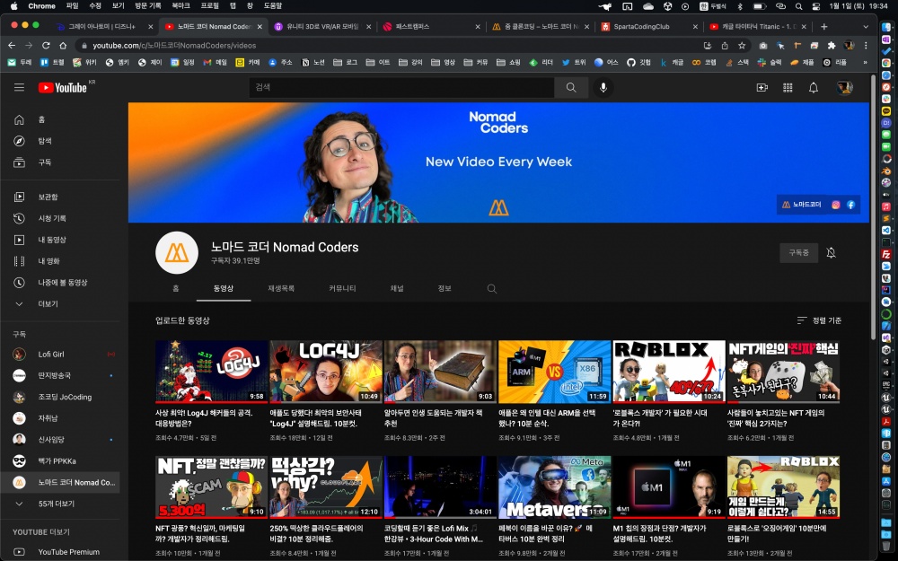Image resolution: width=898 pixels, height=561 pixels.
Task: Open the 파일 menu in the menu bar
Action: coord(72,5)
